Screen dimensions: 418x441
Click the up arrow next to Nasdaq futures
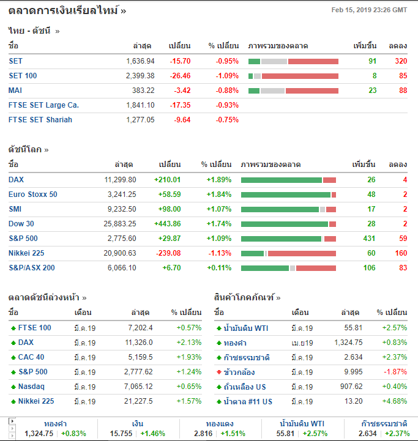13,387
